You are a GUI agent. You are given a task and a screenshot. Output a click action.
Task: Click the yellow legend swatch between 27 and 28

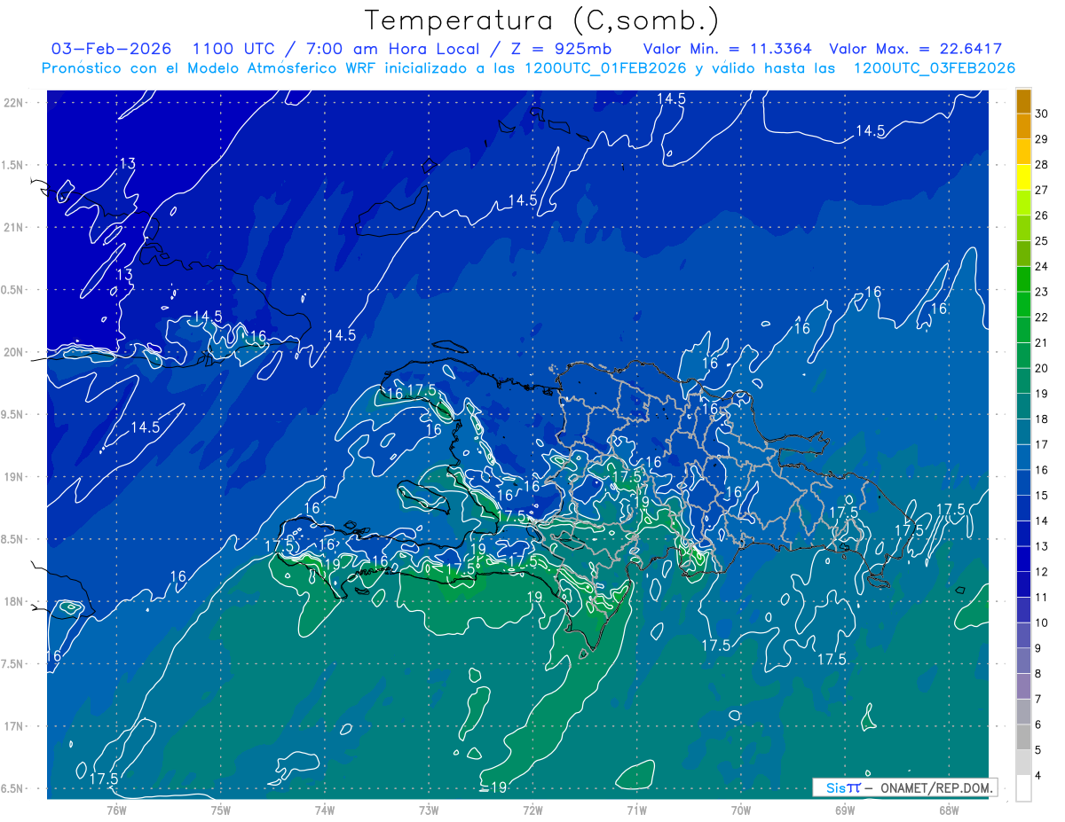coord(1023,178)
